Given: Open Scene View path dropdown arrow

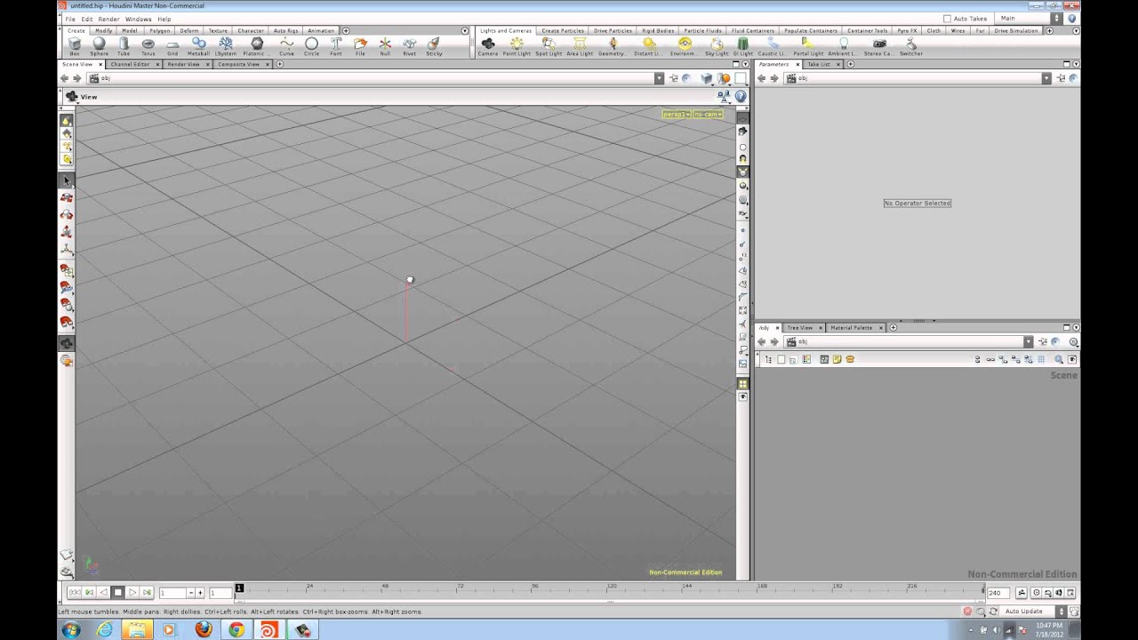Looking at the screenshot, I should (x=659, y=78).
